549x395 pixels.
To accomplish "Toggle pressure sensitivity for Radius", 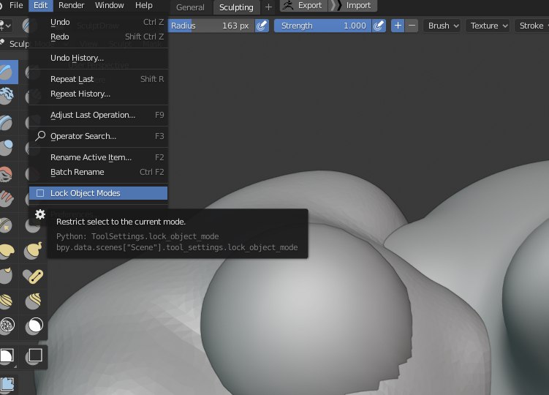I will tap(262, 26).
